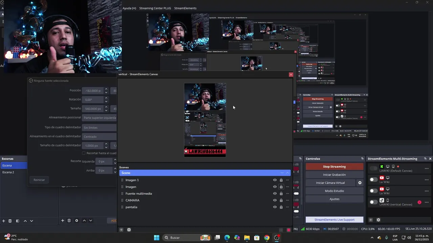Hide the Imagen 1 source with eye icon
The width and height of the screenshot is (433, 243).
(275, 180)
